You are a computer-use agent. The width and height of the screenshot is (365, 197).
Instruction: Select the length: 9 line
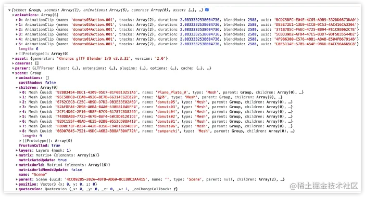[x=32, y=136]
